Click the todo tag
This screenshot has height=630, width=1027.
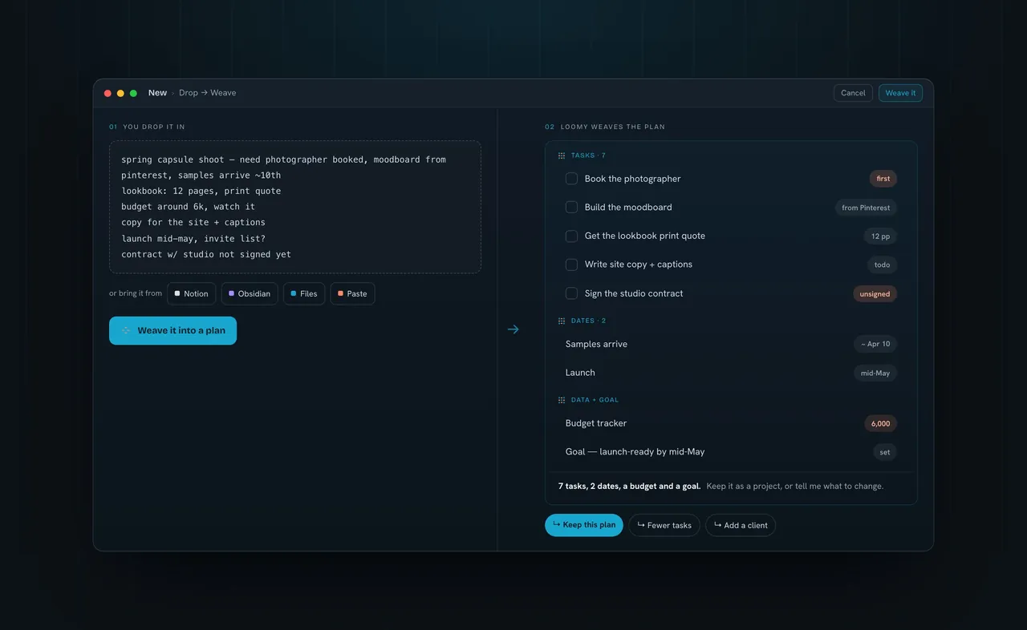coord(882,265)
